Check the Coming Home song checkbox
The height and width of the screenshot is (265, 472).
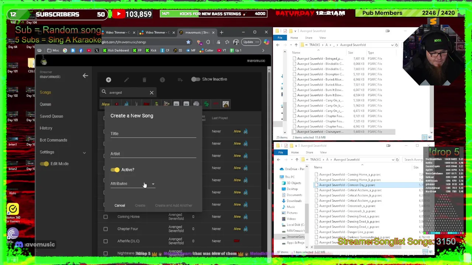tap(105, 217)
